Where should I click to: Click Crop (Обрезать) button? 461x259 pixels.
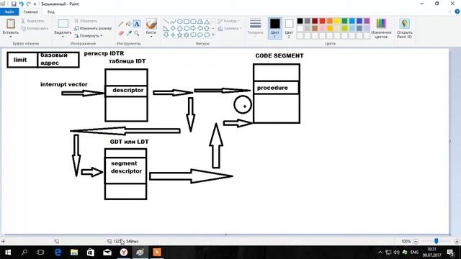click(86, 21)
